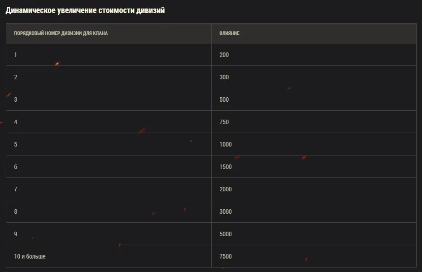The width and height of the screenshot is (422, 272).
Task: Click the influence value 500
Action: [x=224, y=99]
